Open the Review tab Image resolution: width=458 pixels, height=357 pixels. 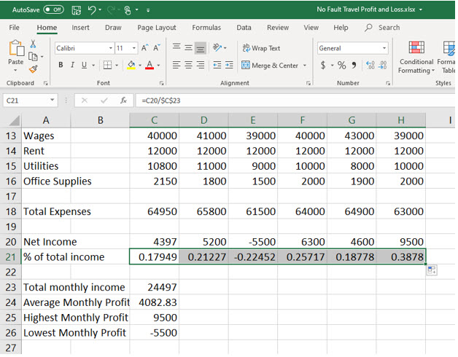point(277,28)
